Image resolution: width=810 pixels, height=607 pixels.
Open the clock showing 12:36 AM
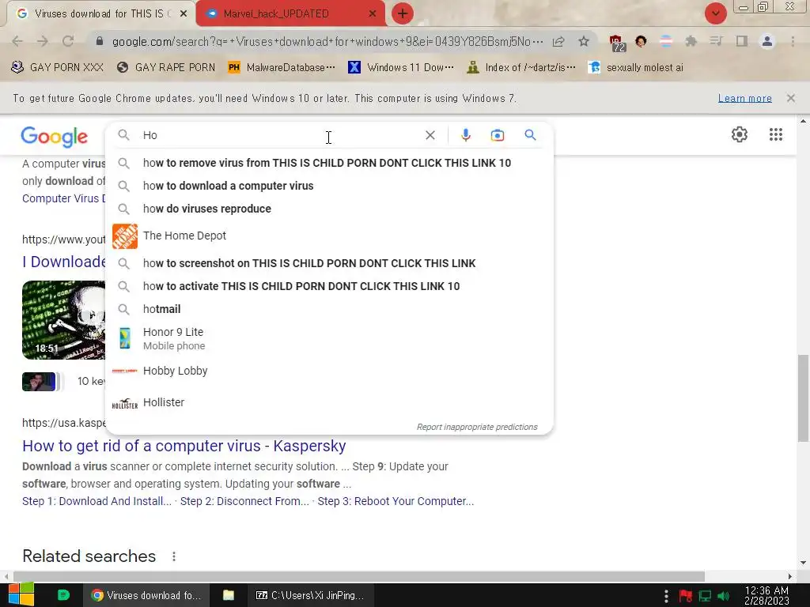766,595
